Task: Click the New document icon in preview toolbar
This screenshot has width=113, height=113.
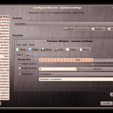Action: (x=18, y=49)
